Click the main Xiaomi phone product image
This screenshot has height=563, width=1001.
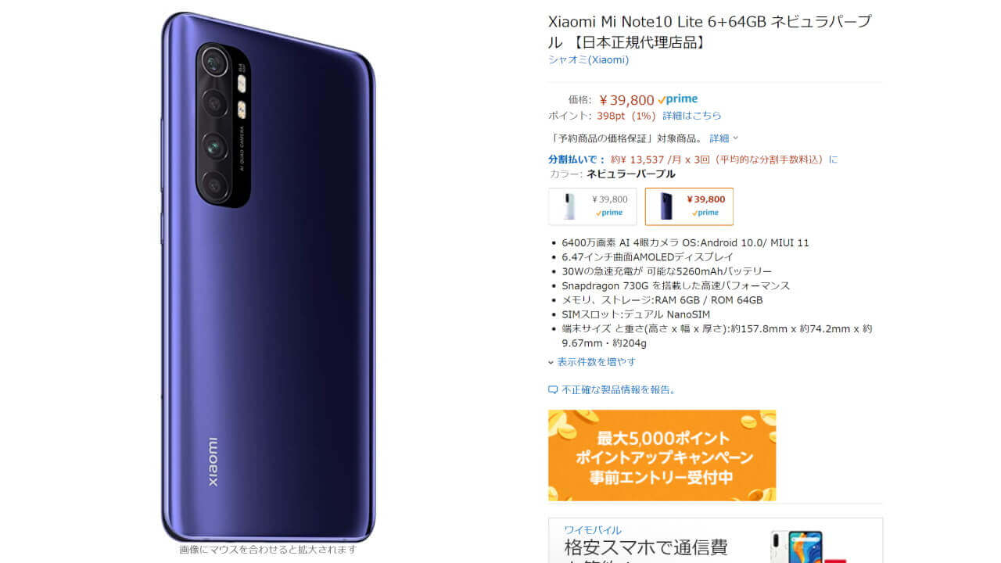coord(268,277)
